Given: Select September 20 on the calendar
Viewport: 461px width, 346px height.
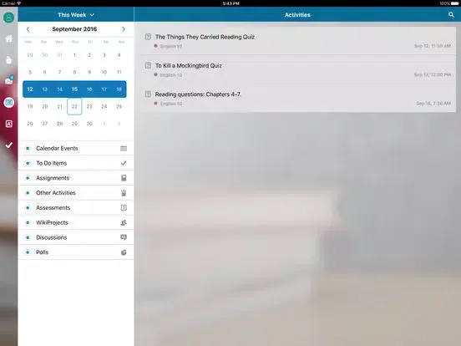Looking at the screenshot, I should click(45, 106).
